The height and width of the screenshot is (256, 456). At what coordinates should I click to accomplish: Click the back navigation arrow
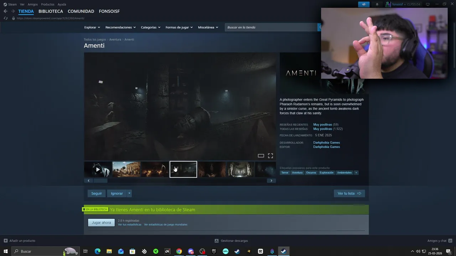pyautogui.click(x=5, y=11)
